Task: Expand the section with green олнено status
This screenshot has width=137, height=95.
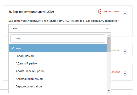Action: pos(125,52)
